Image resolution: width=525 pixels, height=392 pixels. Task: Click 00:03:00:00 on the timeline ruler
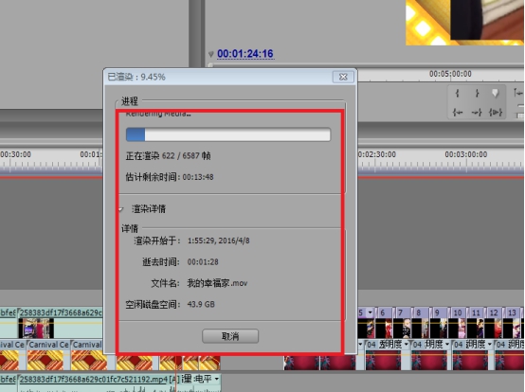[x=465, y=154]
